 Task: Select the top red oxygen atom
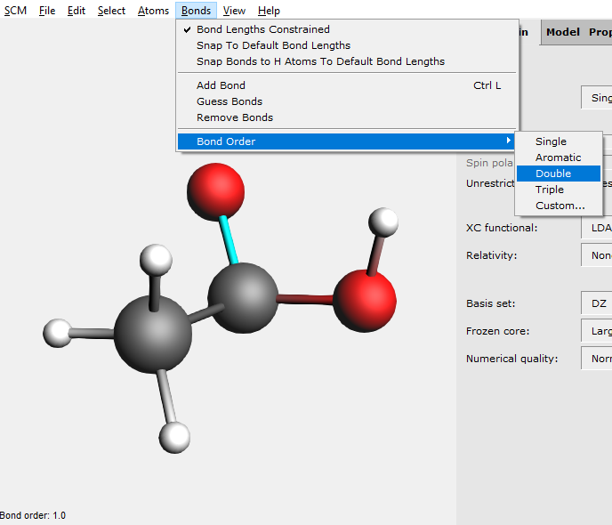216,192
